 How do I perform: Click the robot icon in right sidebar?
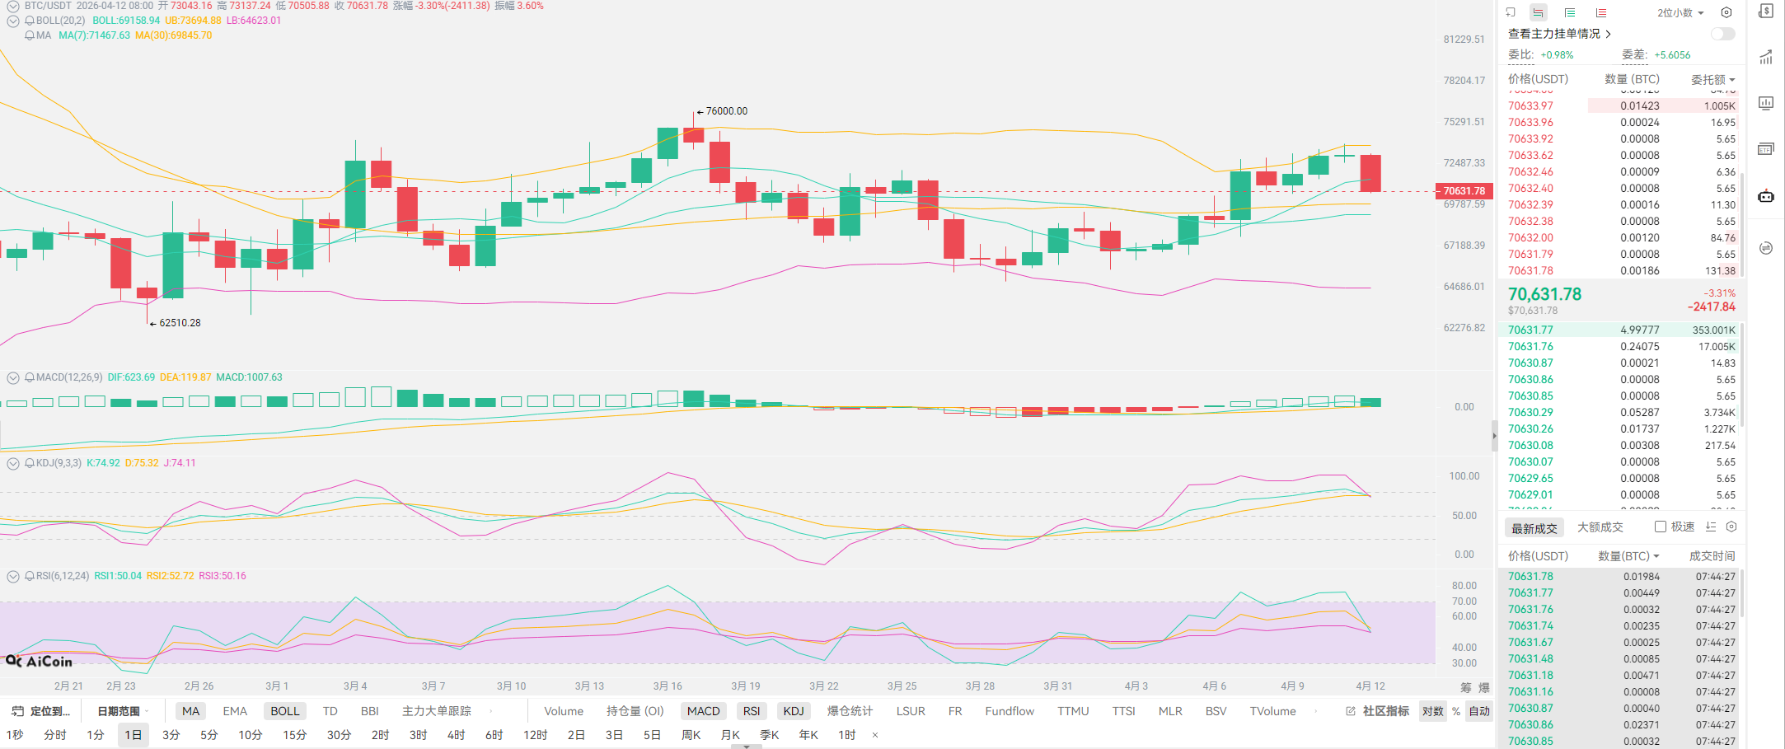(1766, 196)
